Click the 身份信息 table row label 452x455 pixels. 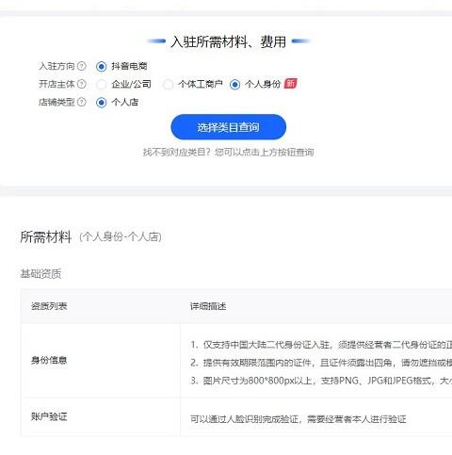[49, 360]
